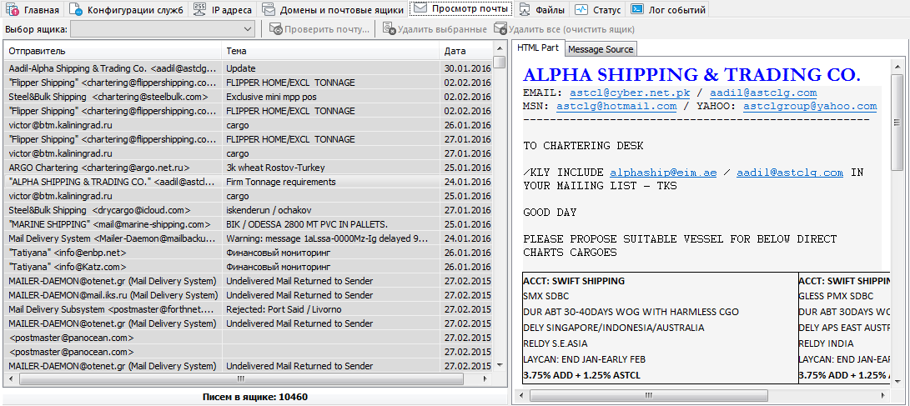Sort by the Дата column header
This screenshot has width=910, height=406.
tap(466, 51)
